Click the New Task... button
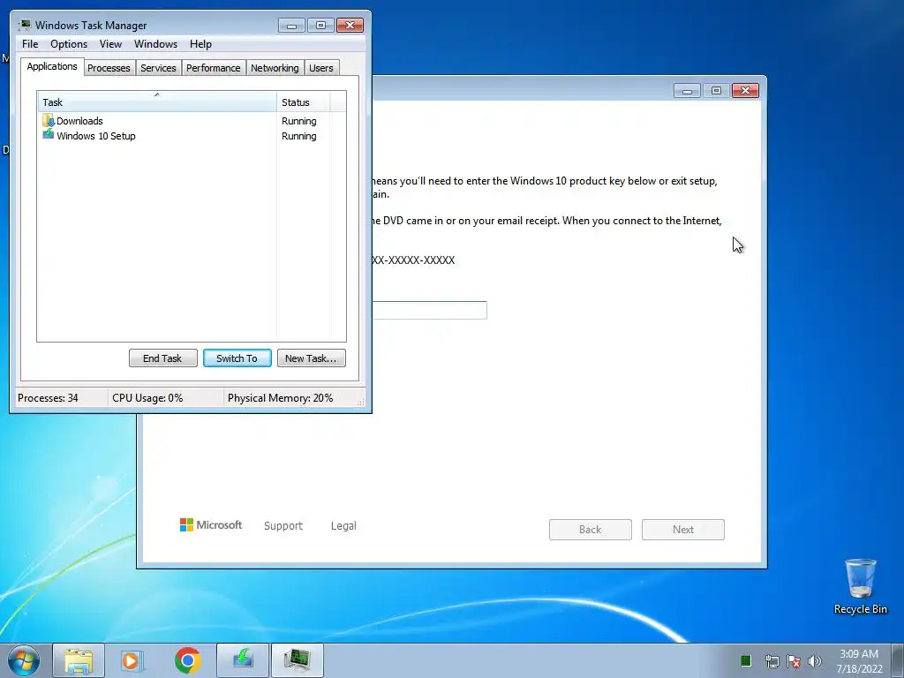Image resolution: width=904 pixels, height=678 pixels. click(312, 358)
